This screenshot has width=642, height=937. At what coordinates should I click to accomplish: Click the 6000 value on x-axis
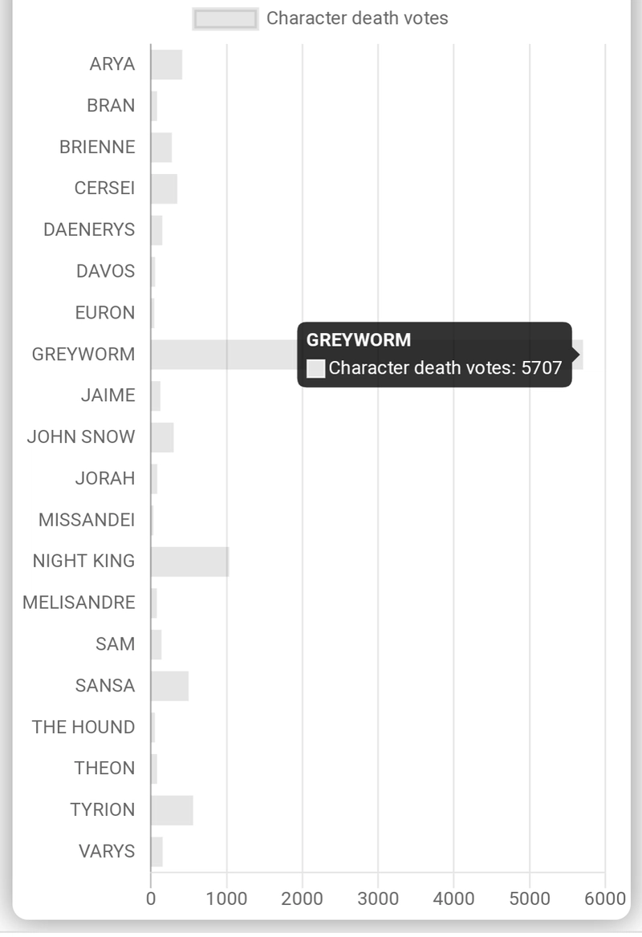pos(605,898)
